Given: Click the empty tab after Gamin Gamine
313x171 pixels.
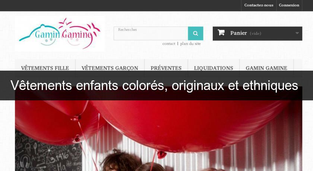Looking at the screenshot, I should click(298, 68).
